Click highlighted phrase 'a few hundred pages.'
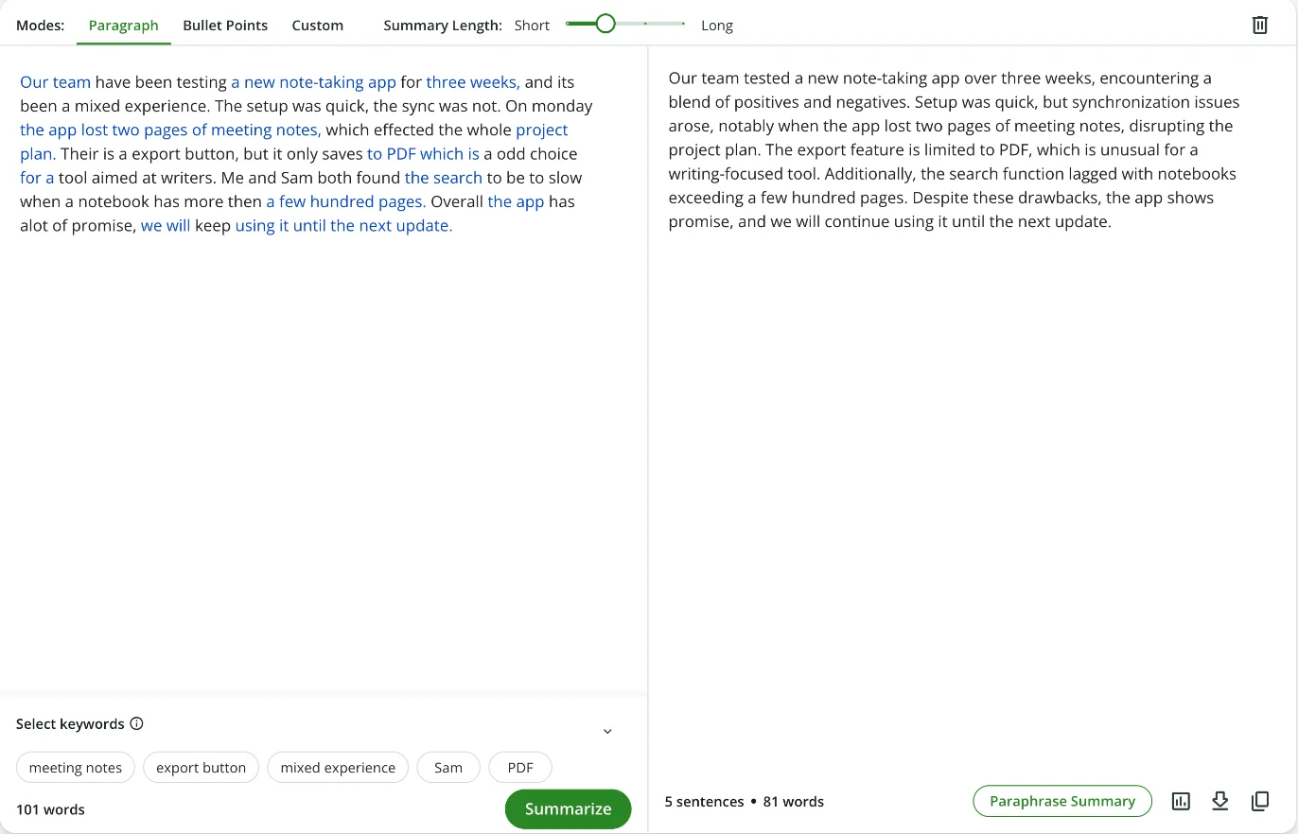This screenshot has height=834, width=1298. [346, 201]
